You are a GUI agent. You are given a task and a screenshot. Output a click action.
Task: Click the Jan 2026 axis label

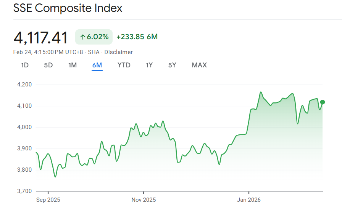pos(249,200)
